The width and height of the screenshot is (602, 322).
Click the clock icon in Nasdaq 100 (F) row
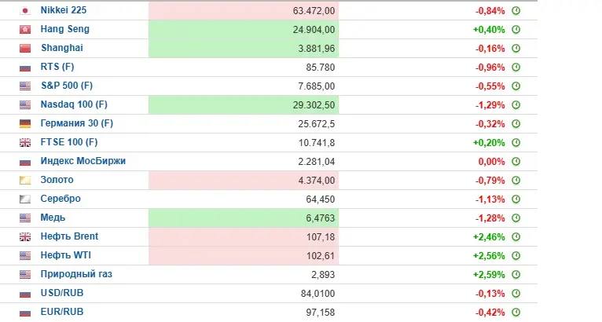click(516, 104)
